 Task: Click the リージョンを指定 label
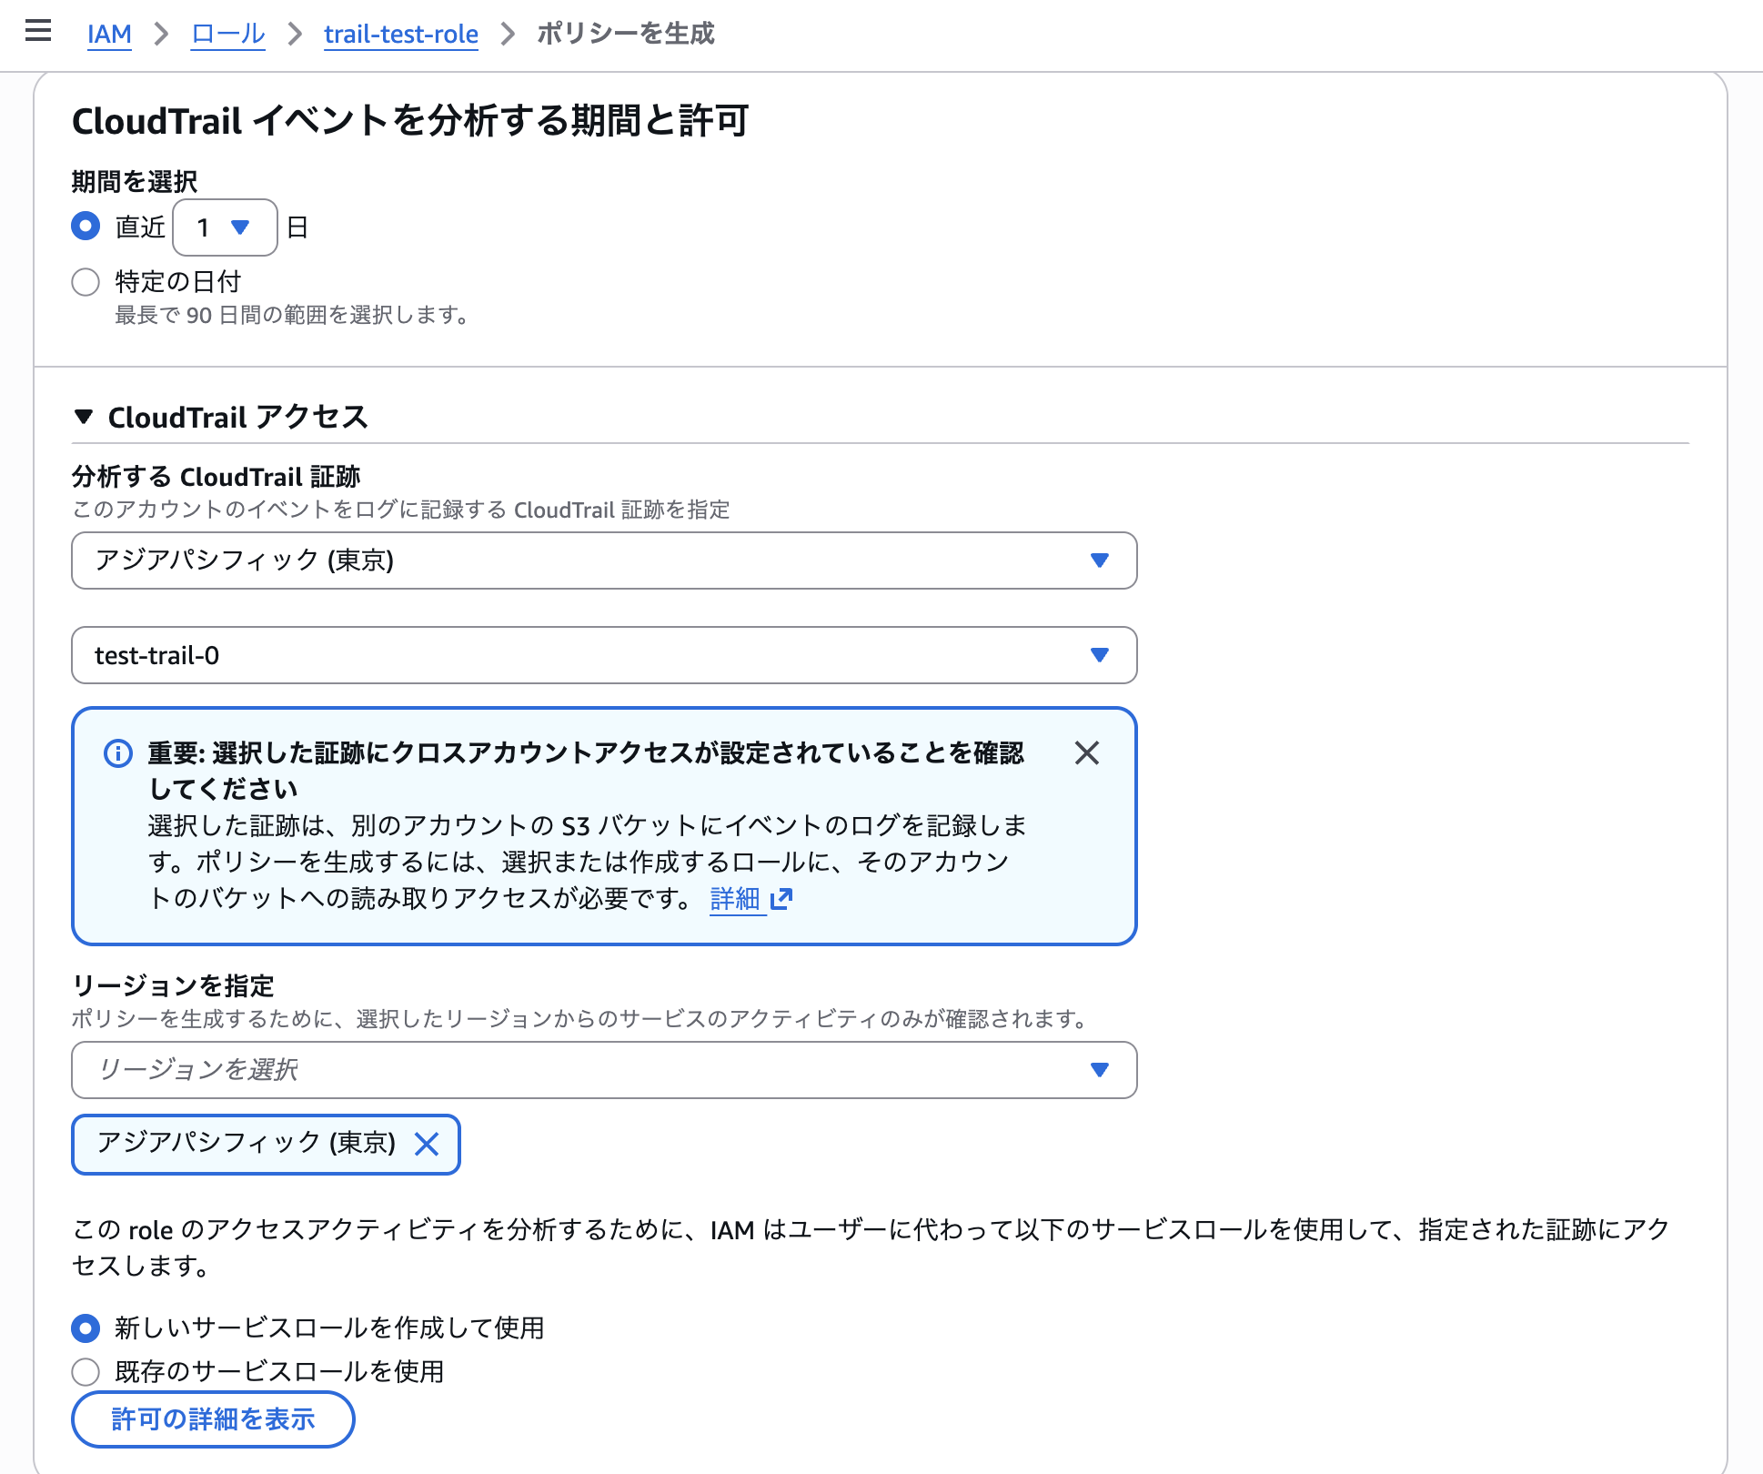[x=173, y=985]
